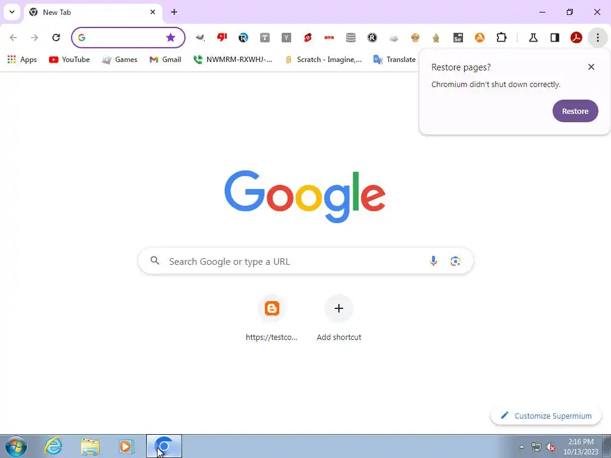This screenshot has height=458, width=611.
Task: Open the Windows Start button
Action: click(16, 446)
